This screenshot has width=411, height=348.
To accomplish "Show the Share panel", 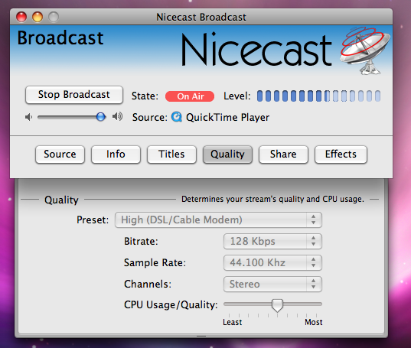I will (283, 154).
